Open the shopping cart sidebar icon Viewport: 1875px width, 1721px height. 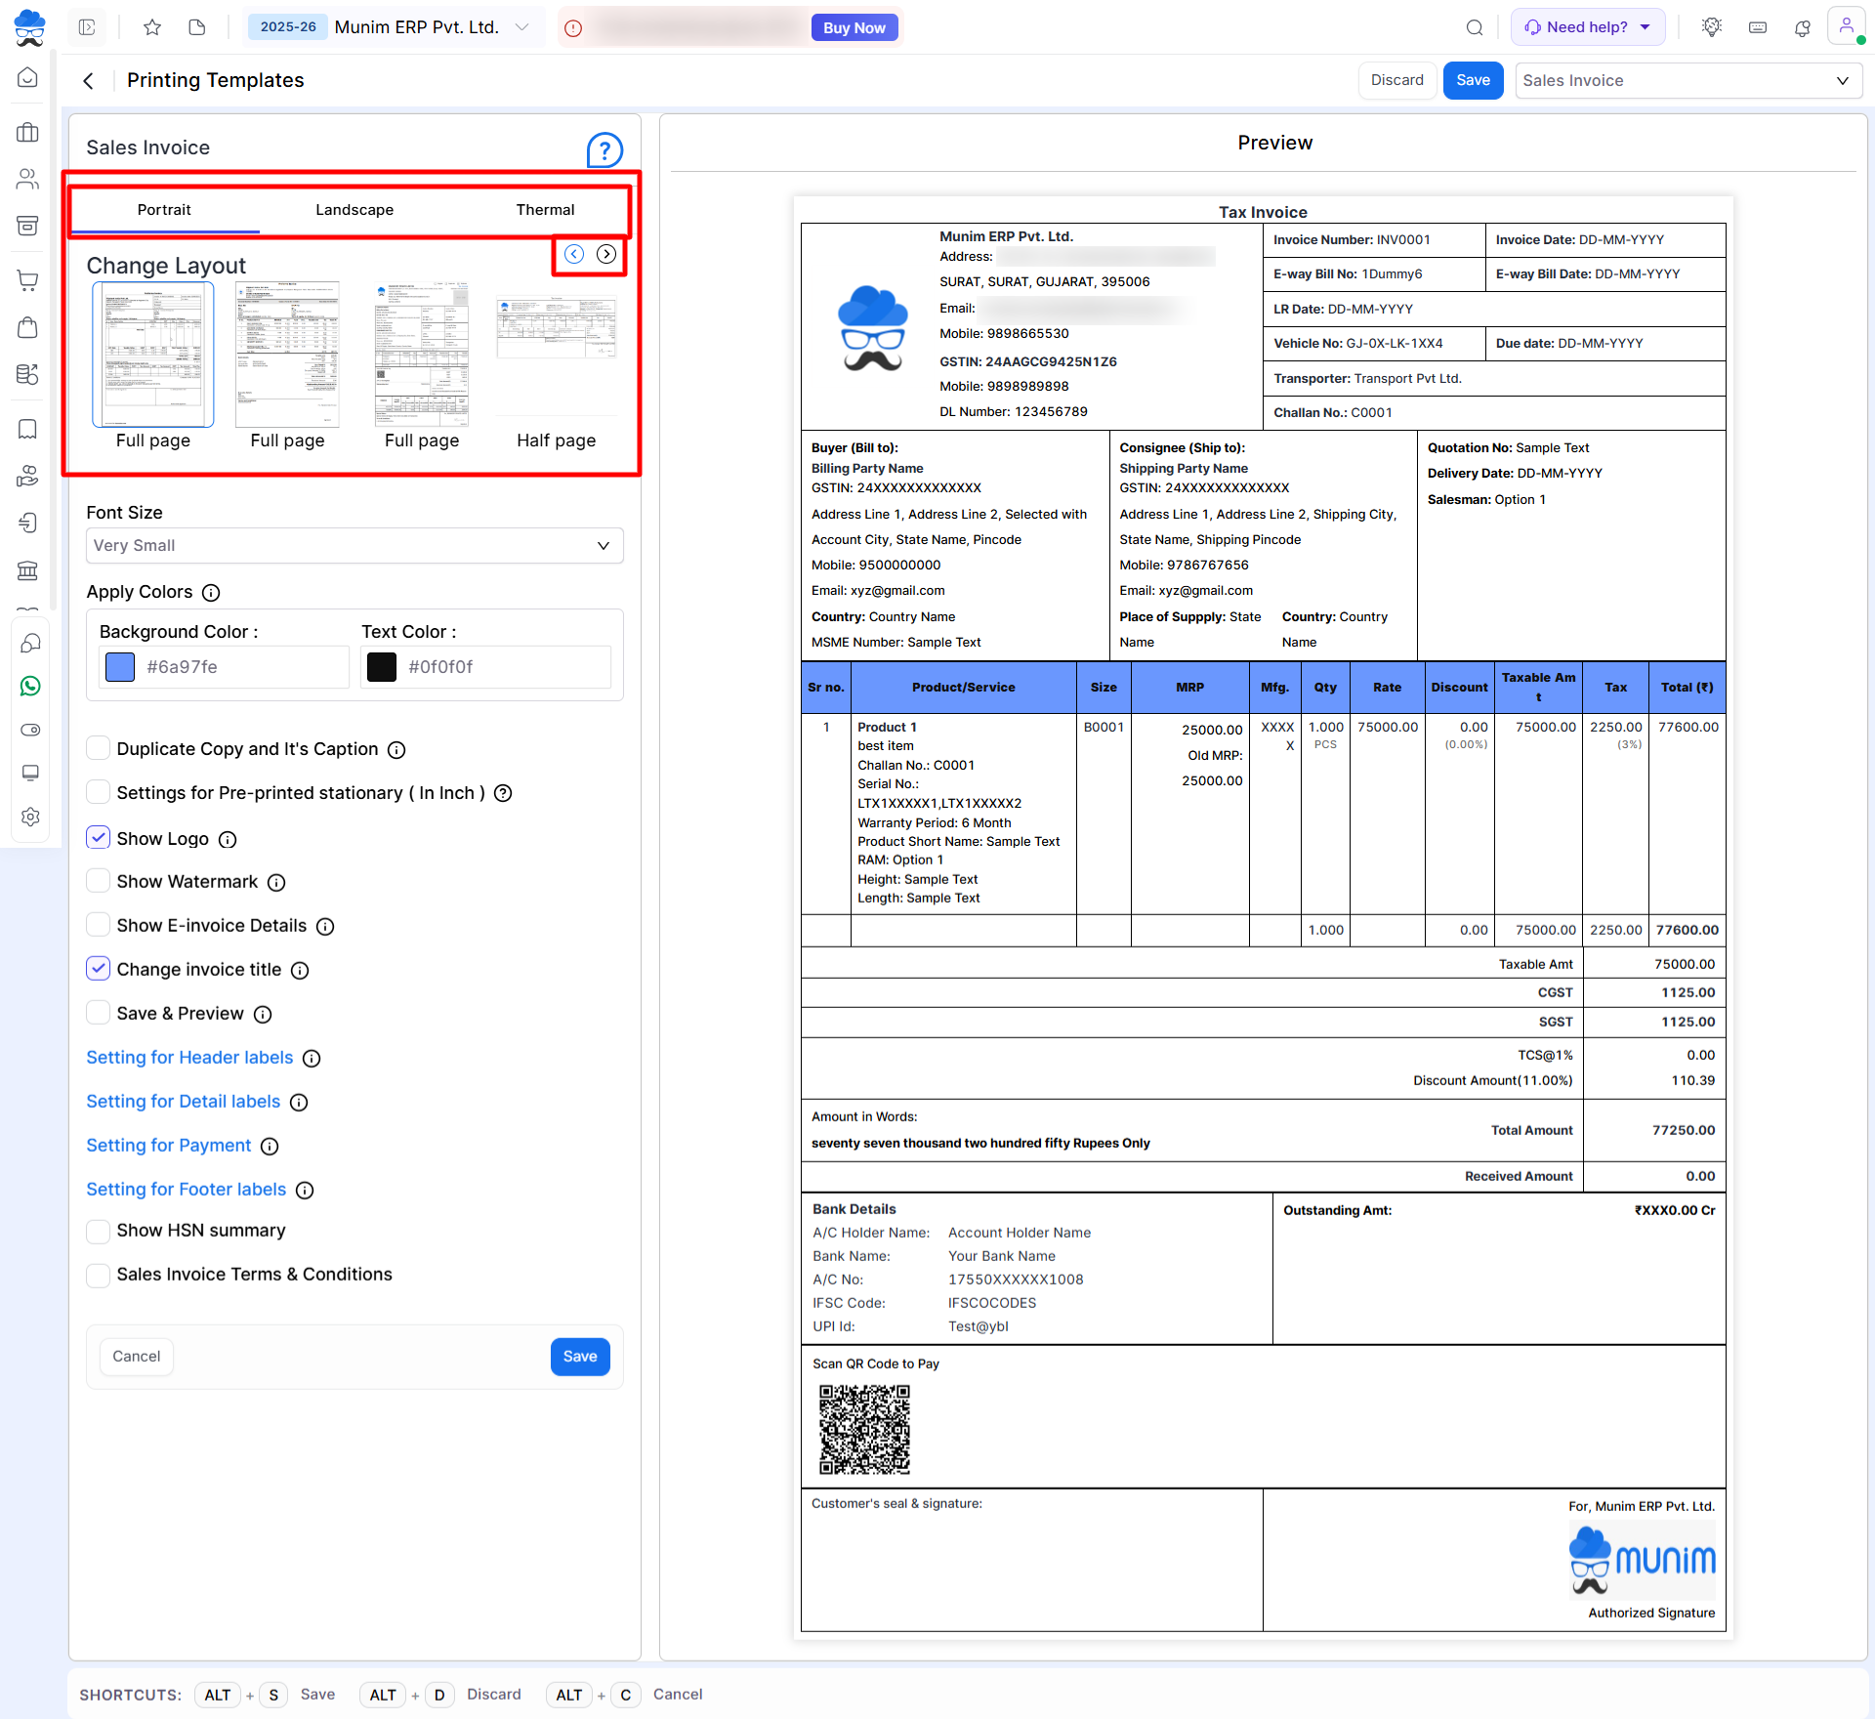pyautogui.click(x=28, y=280)
